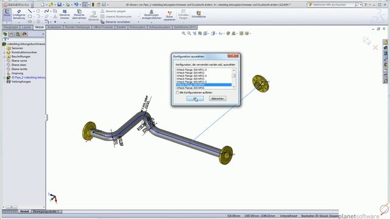This screenshot has width=390, height=219.
Task: Open the Skizze button dropdown arrow
Action: pos(7,23)
